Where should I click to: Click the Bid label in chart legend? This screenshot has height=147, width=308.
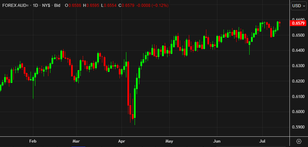[57, 5]
